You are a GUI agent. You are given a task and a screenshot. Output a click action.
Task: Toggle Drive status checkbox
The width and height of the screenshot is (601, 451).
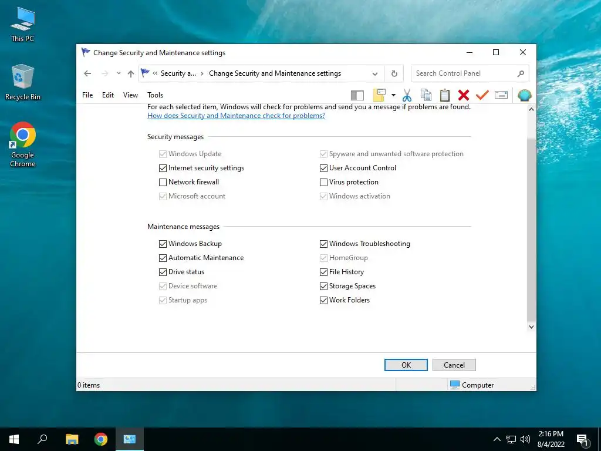(x=163, y=272)
